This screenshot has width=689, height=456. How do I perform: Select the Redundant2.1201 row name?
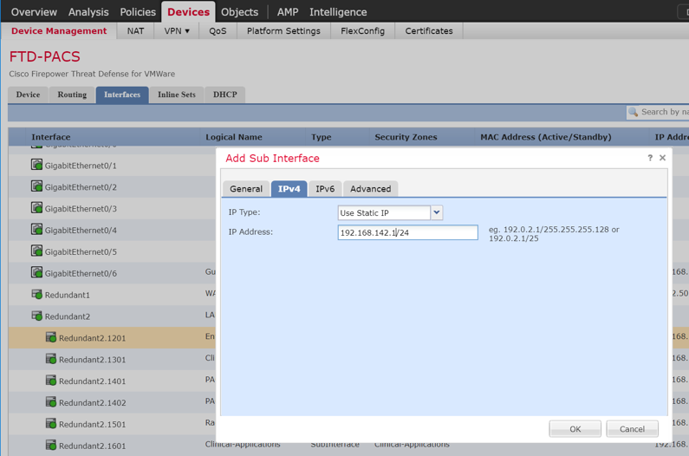coord(92,338)
